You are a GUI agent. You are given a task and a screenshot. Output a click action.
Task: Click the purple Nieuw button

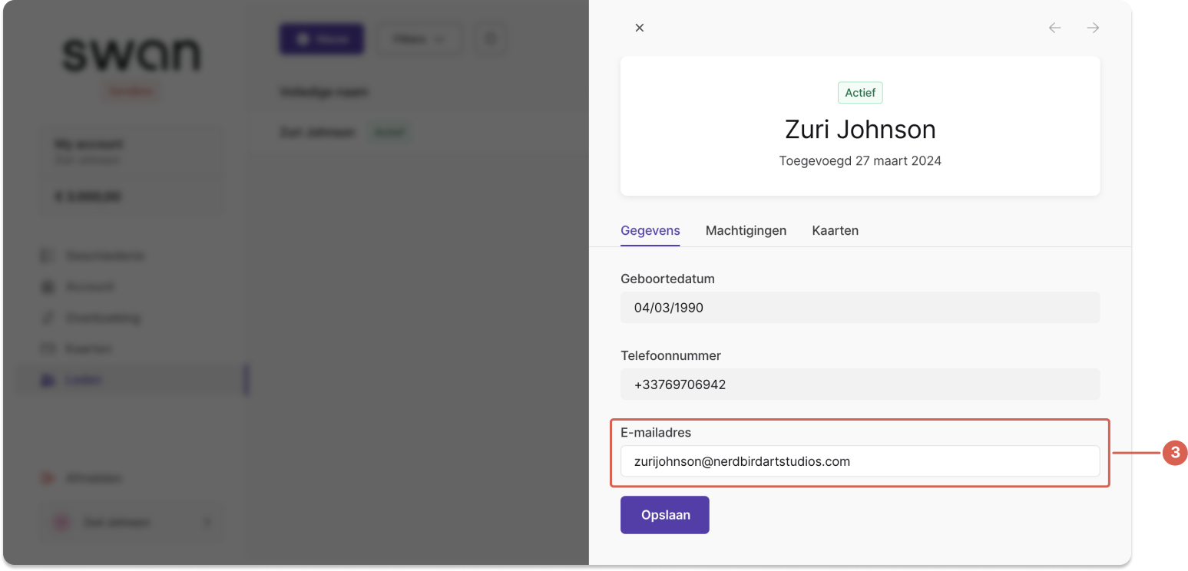(x=321, y=39)
